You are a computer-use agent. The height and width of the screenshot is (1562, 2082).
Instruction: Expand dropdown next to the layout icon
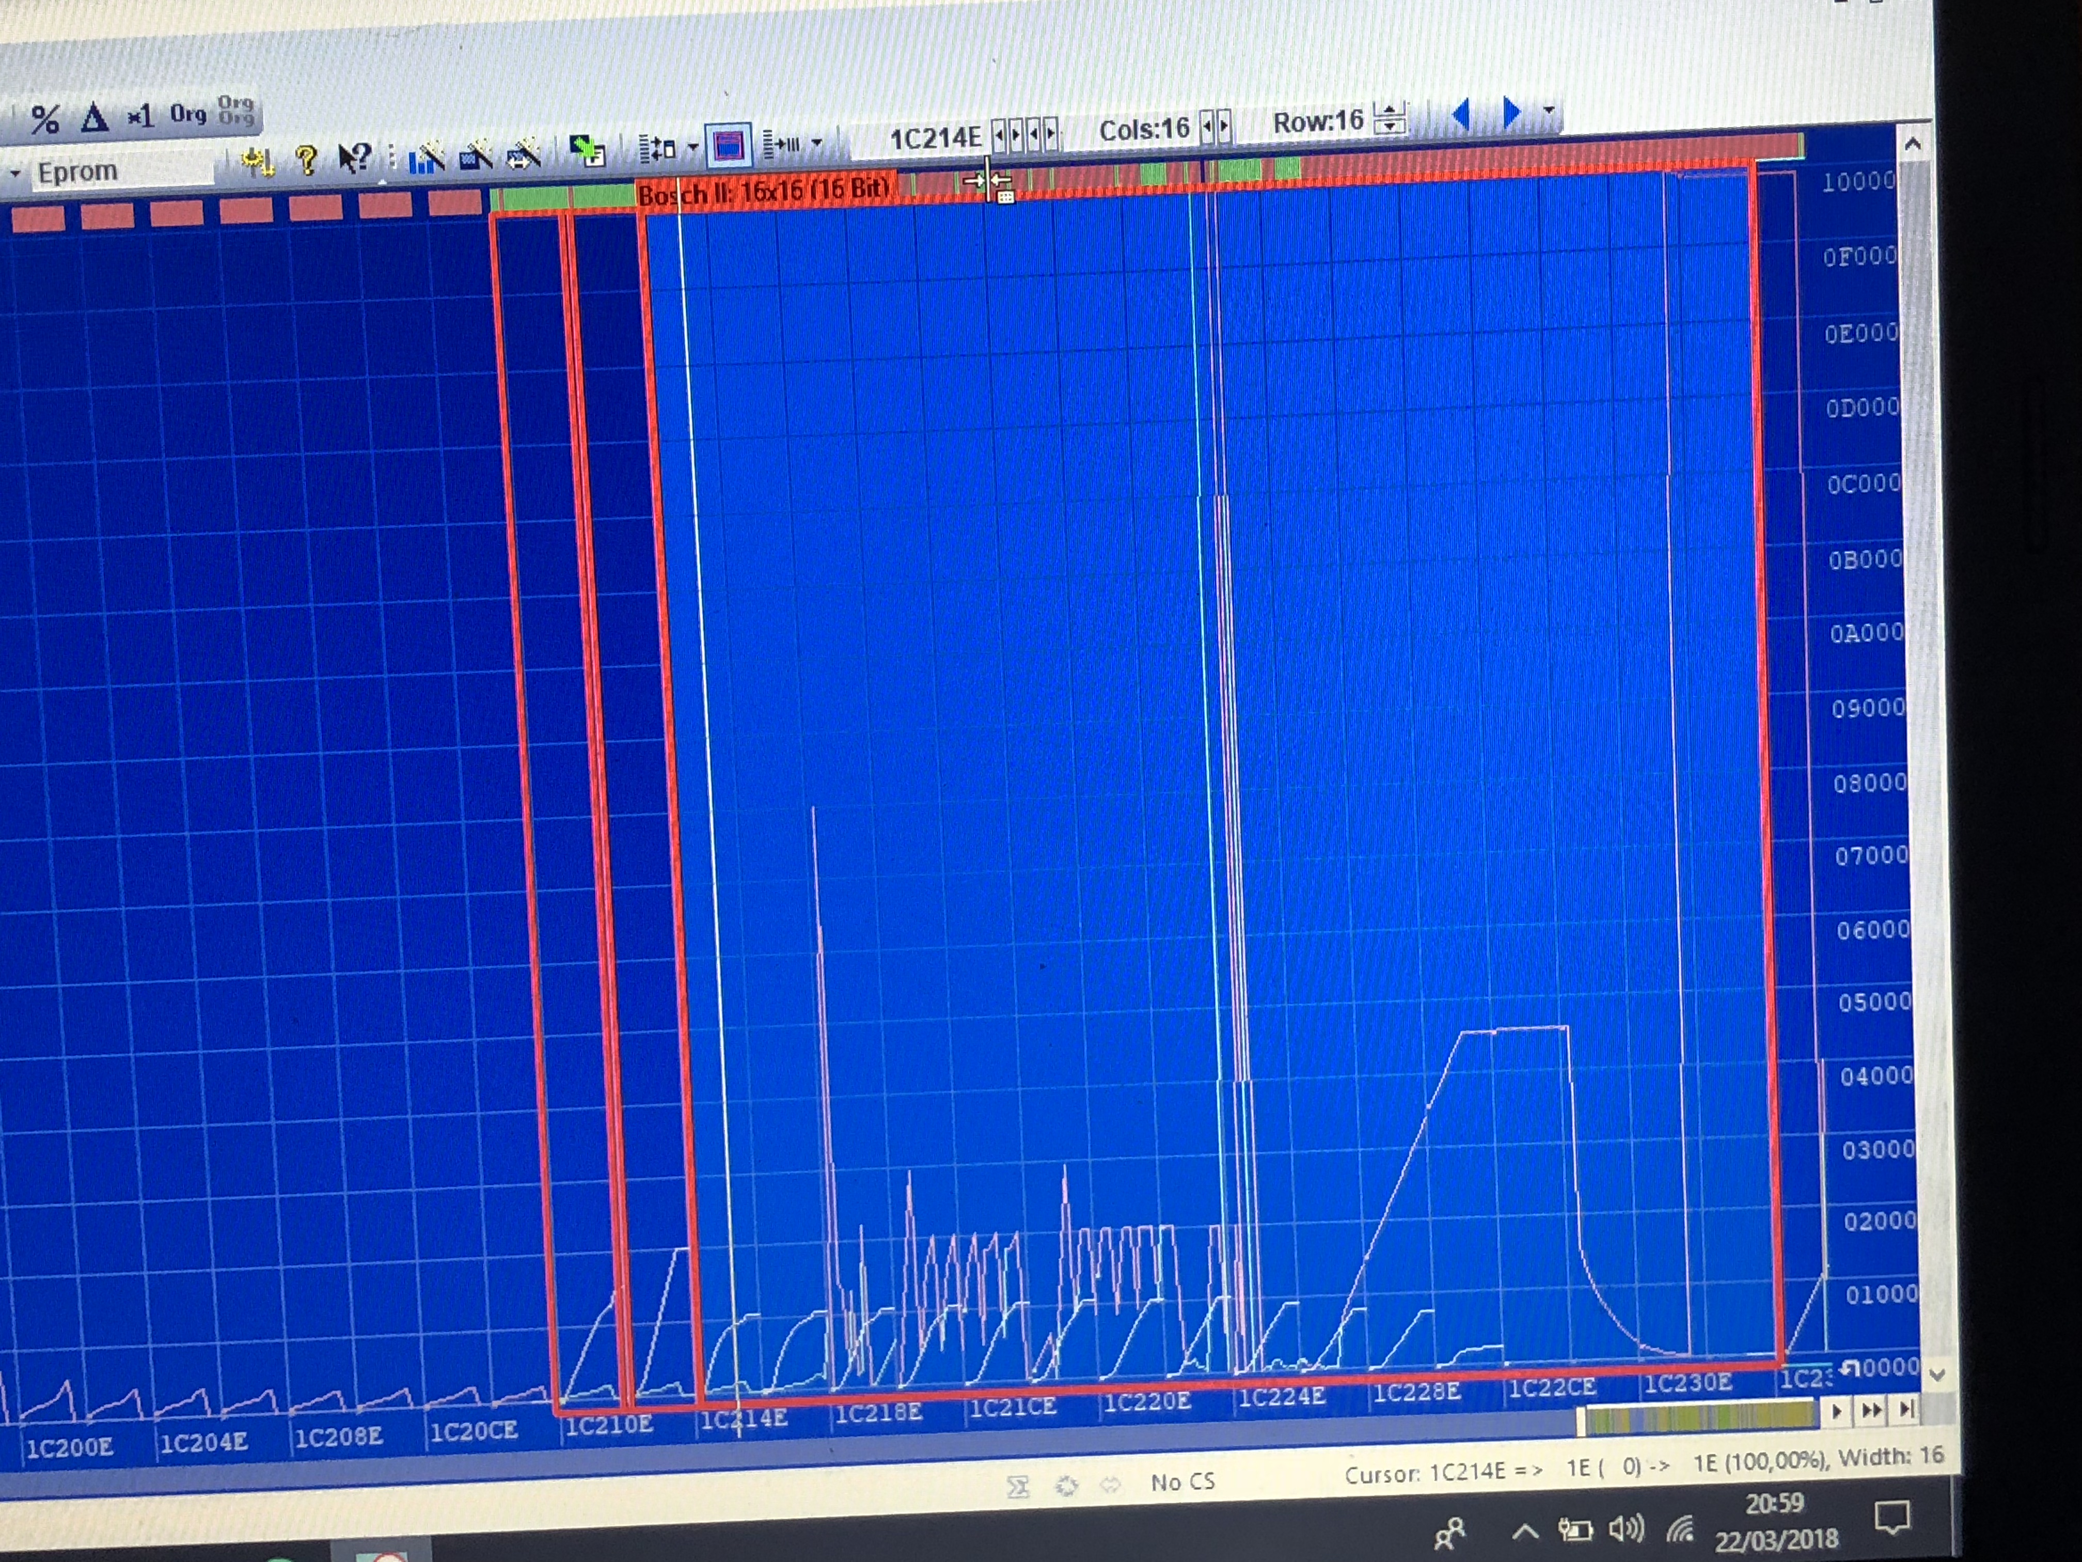pos(693,147)
